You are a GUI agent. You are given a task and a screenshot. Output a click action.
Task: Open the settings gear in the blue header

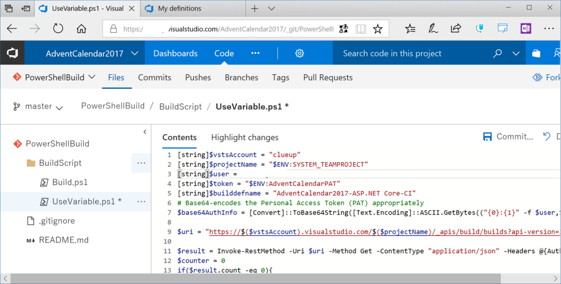[x=300, y=53]
